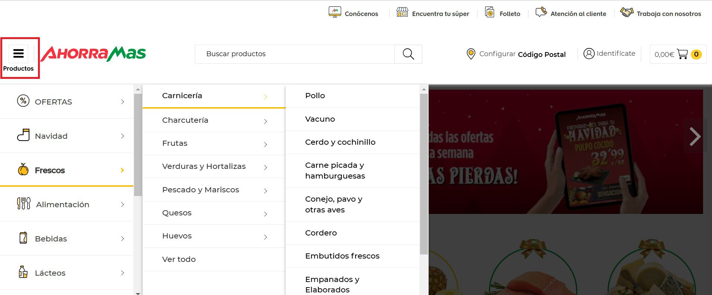Select the Carnicería subcategory
This screenshot has width=712, height=295.
(214, 96)
